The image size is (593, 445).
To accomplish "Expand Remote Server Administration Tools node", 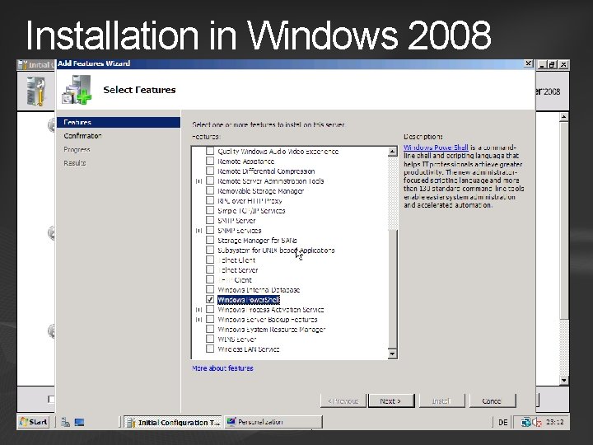I will coord(198,180).
